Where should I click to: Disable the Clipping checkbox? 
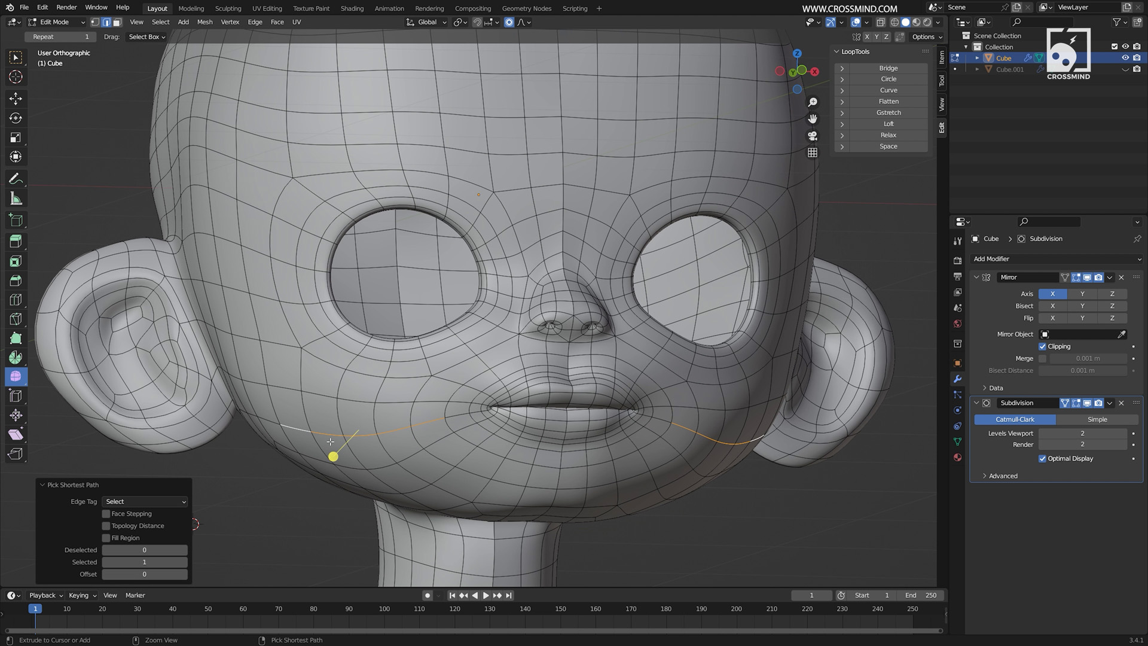pos(1043,346)
